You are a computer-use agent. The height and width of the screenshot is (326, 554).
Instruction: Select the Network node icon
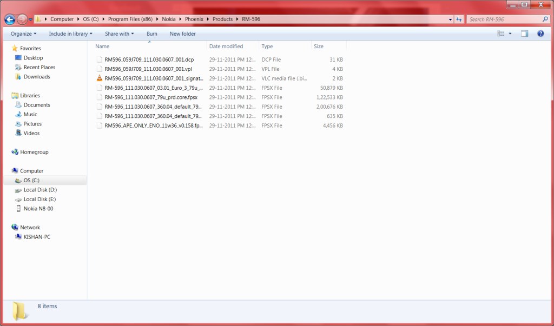coord(15,227)
